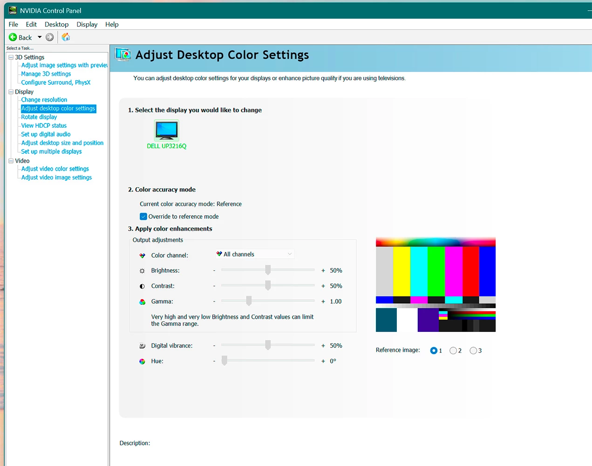Click the Gamma slider handle
This screenshot has width=592, height=466.
[249, 301]
